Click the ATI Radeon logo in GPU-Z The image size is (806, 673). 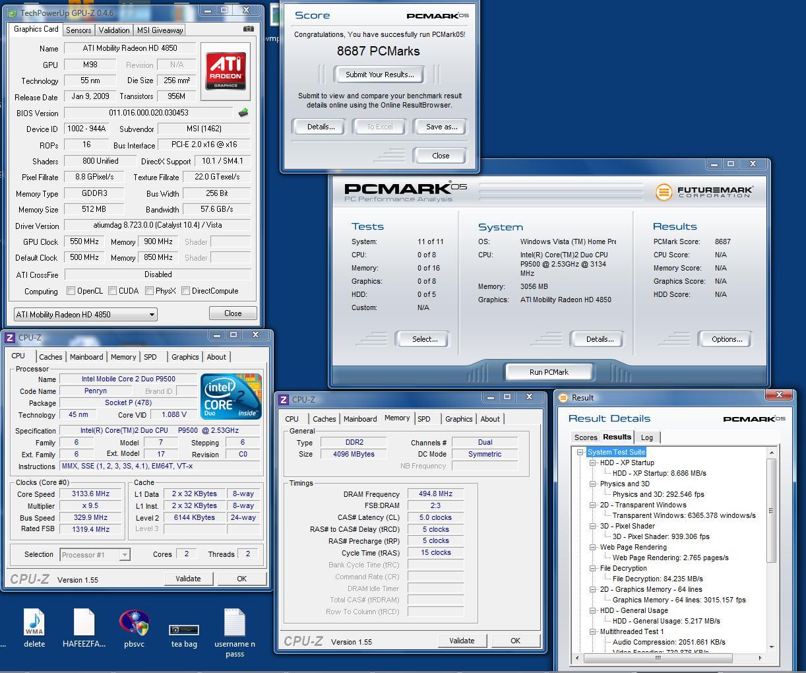(x=226, y=71)
